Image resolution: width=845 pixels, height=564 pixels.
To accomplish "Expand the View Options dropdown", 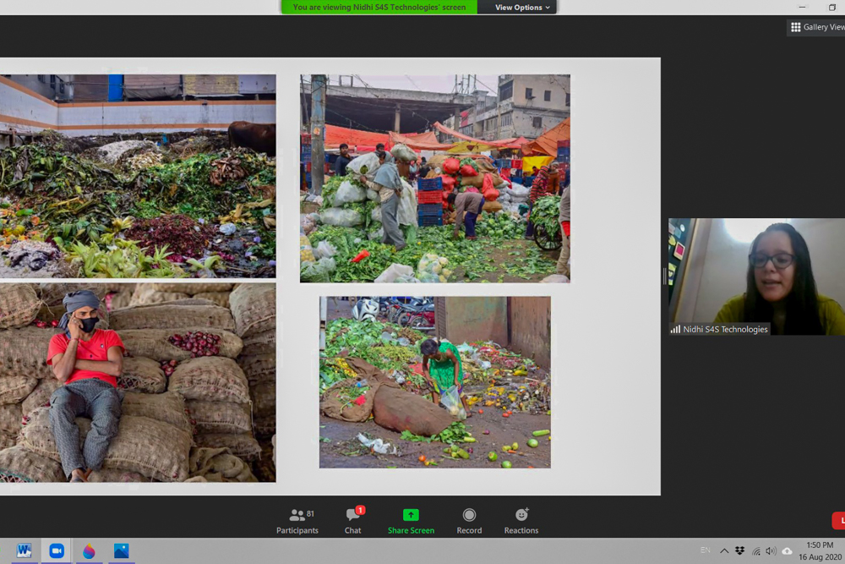I will tap(522, 8).
